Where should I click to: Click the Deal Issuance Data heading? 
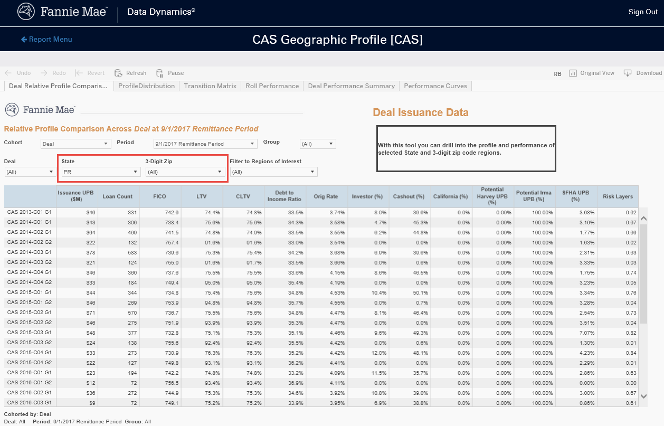(x=421, y=112)
